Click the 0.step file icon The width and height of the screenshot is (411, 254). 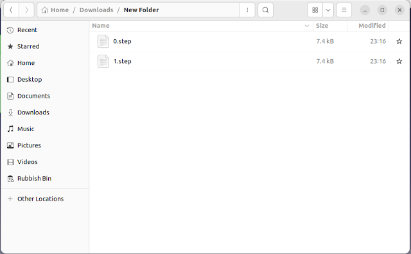[x=103, y=41]
